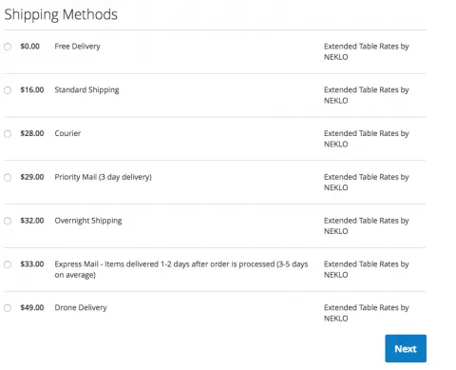Click the $32.00 Overnight price

[x=32, y=221]
